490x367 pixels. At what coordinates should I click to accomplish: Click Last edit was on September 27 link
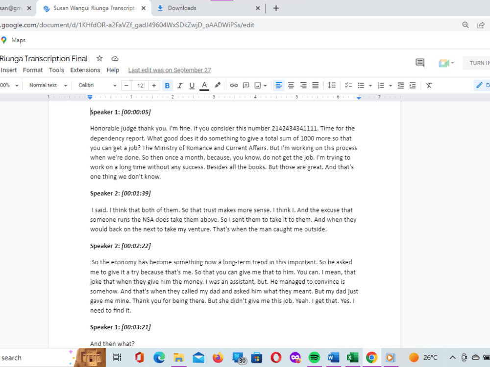pyautogui.click(x=170, y=70)
